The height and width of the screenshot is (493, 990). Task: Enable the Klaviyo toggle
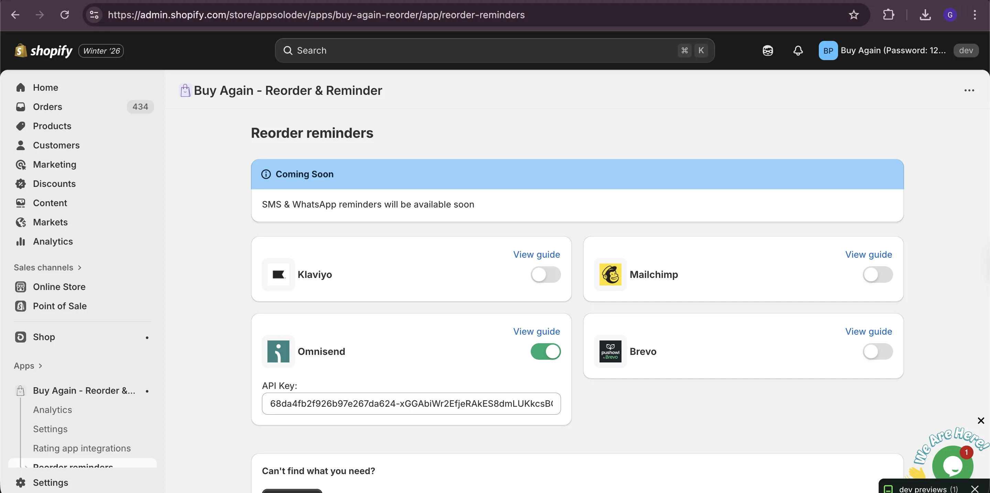tap(546, 274)
